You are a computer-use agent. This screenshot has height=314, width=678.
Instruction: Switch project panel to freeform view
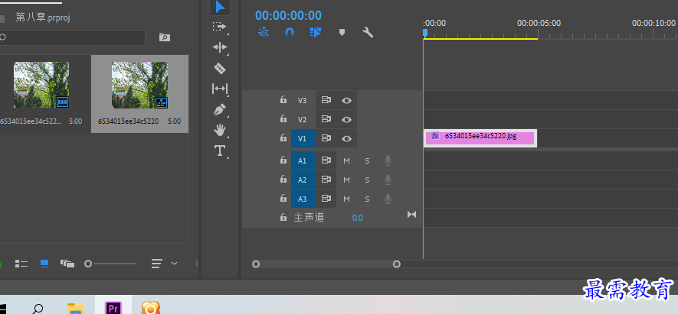pyautogui.click(x=67, y=264)
